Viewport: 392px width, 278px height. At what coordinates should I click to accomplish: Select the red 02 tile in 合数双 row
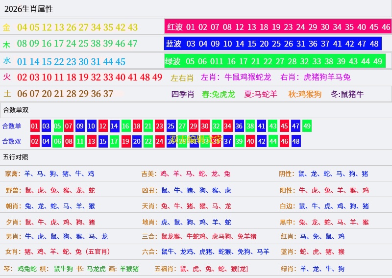35,141
